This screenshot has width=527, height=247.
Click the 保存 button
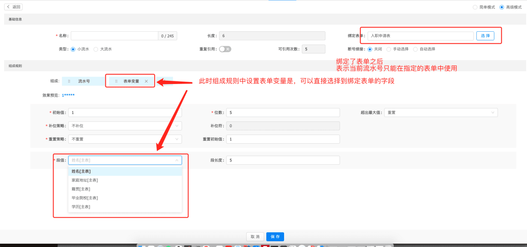pos(275,237)
